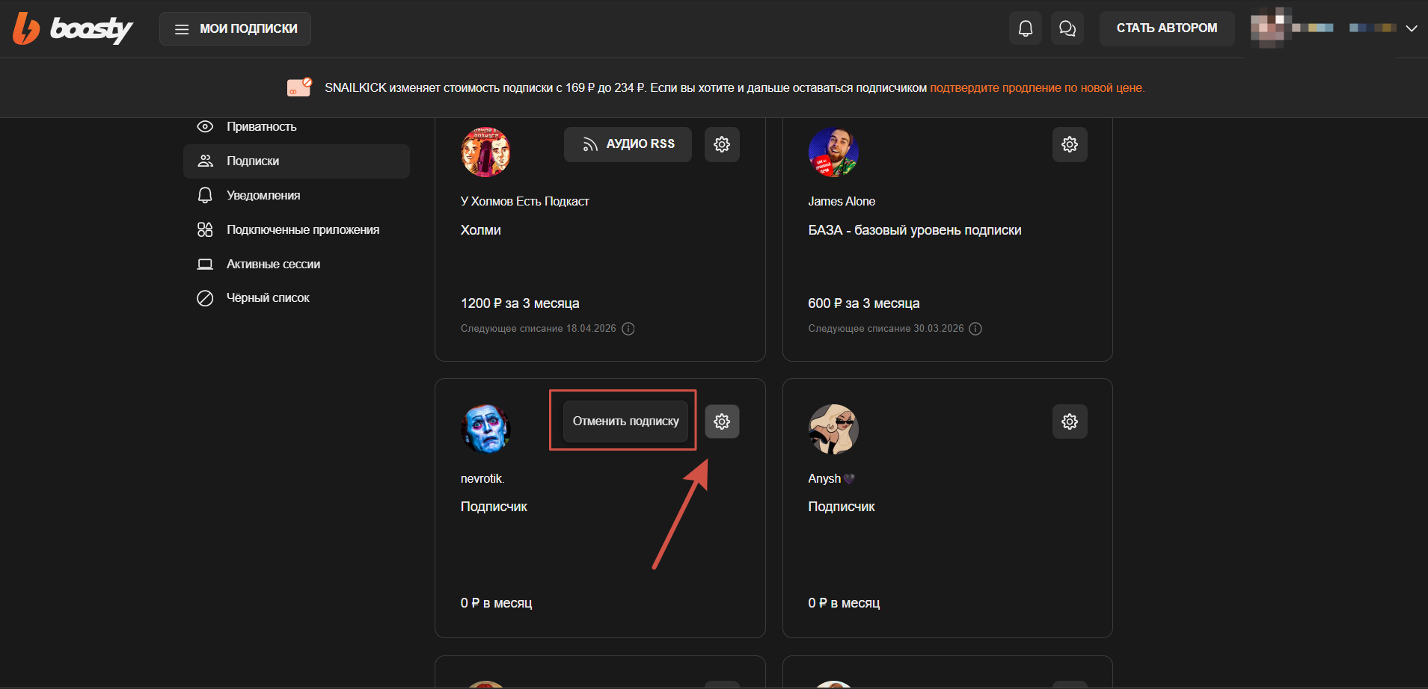Click the 0 ₽ в месяц price under nevrotik

tap(497, 603)
